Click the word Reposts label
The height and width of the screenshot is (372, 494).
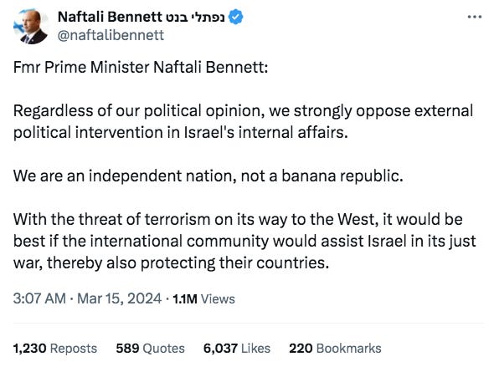tap(74, 349)
